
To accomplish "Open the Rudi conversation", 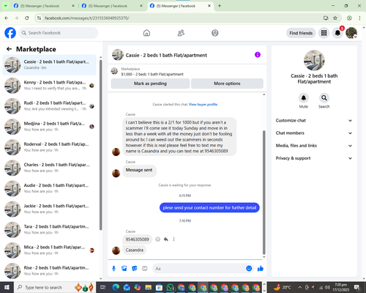I will point(50,106).
